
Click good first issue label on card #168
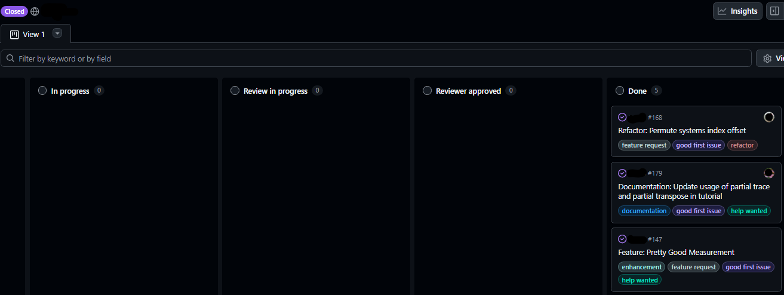point(699,145)
